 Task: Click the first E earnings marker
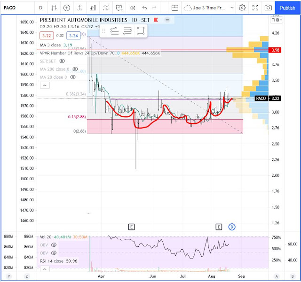coord(131,227)
